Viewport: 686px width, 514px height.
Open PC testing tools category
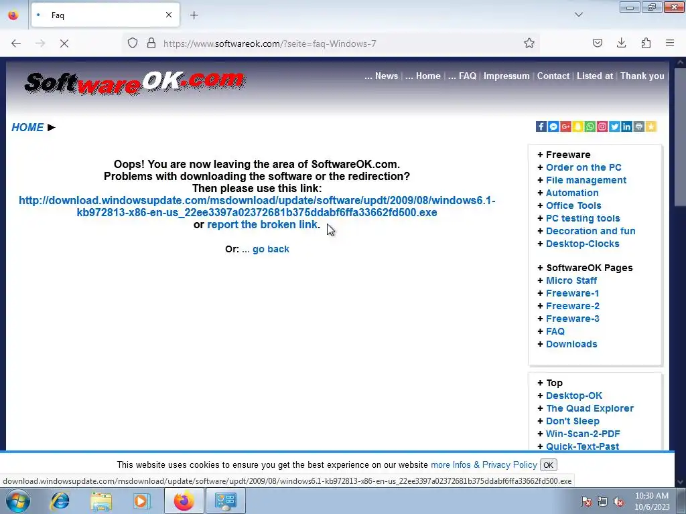(583, 218)
